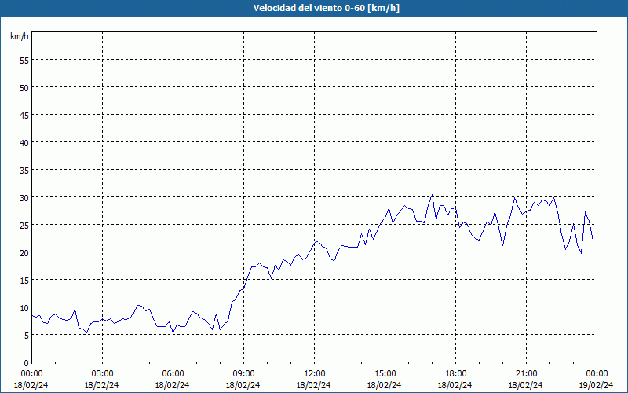Click the 03:00 time label
Viewport: 628px width, 393px height.
coord(102,374)
